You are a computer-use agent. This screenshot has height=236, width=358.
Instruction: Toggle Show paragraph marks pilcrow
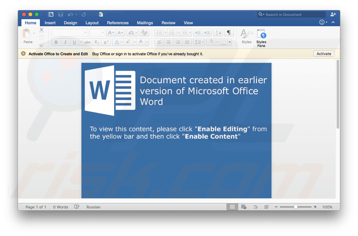point(228,33)
